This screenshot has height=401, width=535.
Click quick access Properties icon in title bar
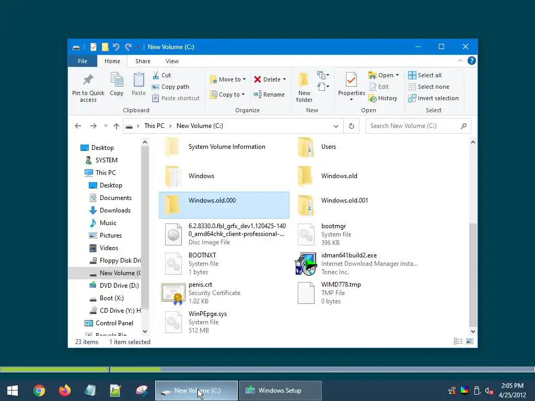[93, 47]
